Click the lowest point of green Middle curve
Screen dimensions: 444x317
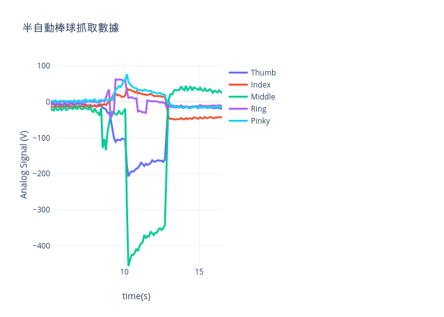tap(129, 265)
